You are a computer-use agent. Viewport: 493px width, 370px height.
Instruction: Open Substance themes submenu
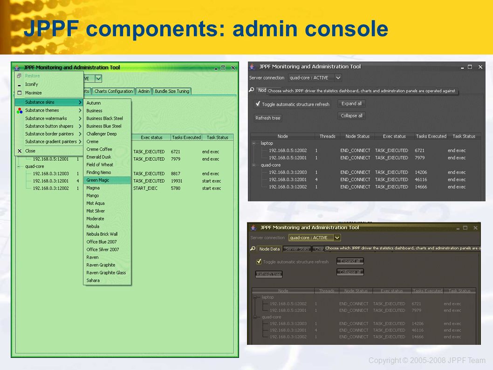tap(49, 110)
